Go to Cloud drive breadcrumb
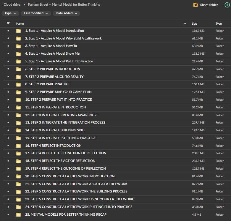Screen dimensions: 231x221 tap(12, 5)
